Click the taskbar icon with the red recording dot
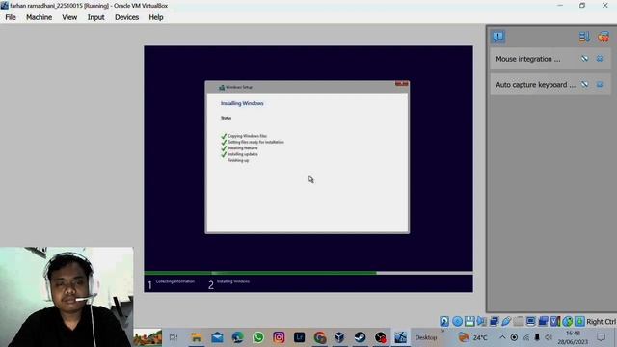This screenshot has width=617, height=347. pos(381,337)
